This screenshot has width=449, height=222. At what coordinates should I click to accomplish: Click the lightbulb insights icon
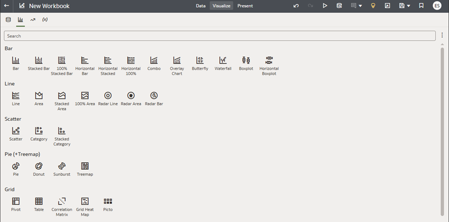click(x=373, y=6)
